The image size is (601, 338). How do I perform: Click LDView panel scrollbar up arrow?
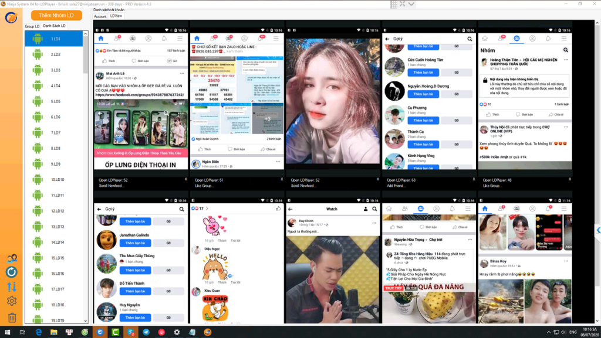597,23
